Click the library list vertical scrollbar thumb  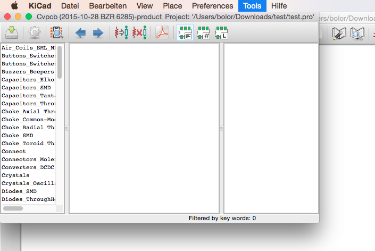[x=60, y=62]
